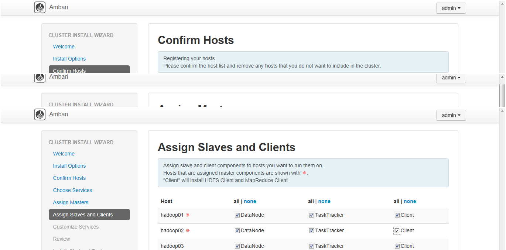
Task: Expand admin dropdown on Assign Slaves page
Action: tap(451, 115)
